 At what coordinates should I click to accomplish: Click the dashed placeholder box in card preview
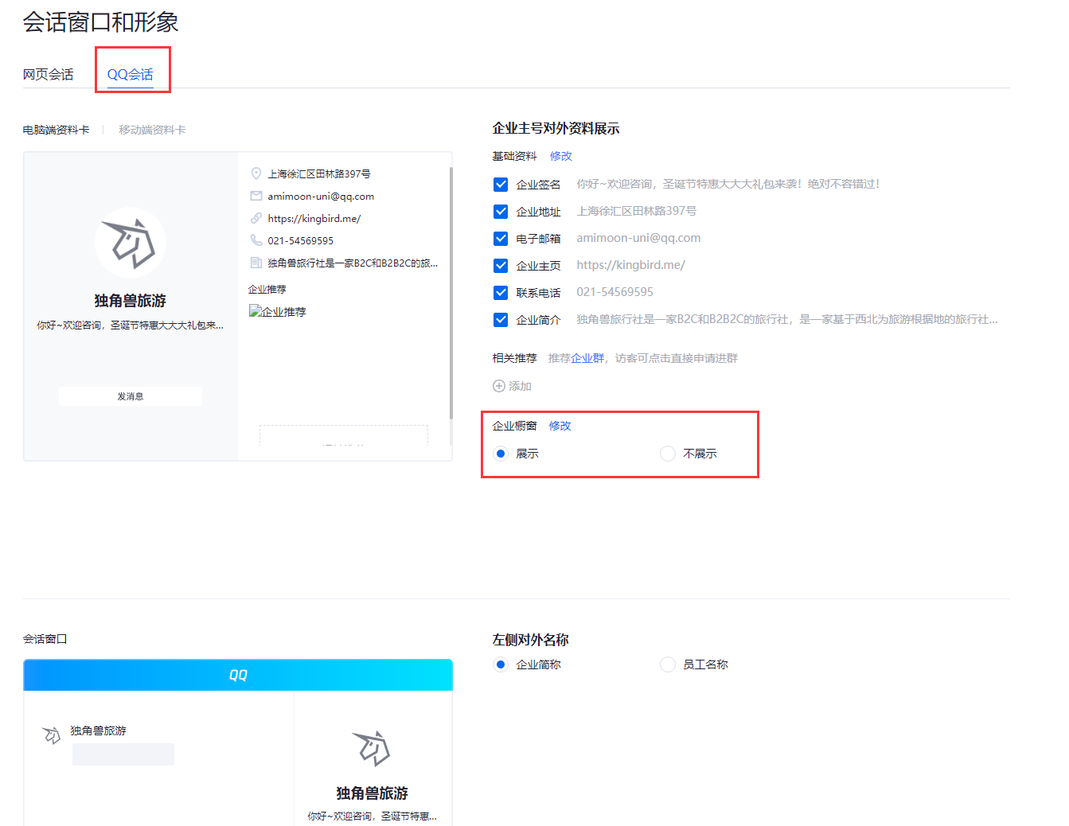pos(344,434)
